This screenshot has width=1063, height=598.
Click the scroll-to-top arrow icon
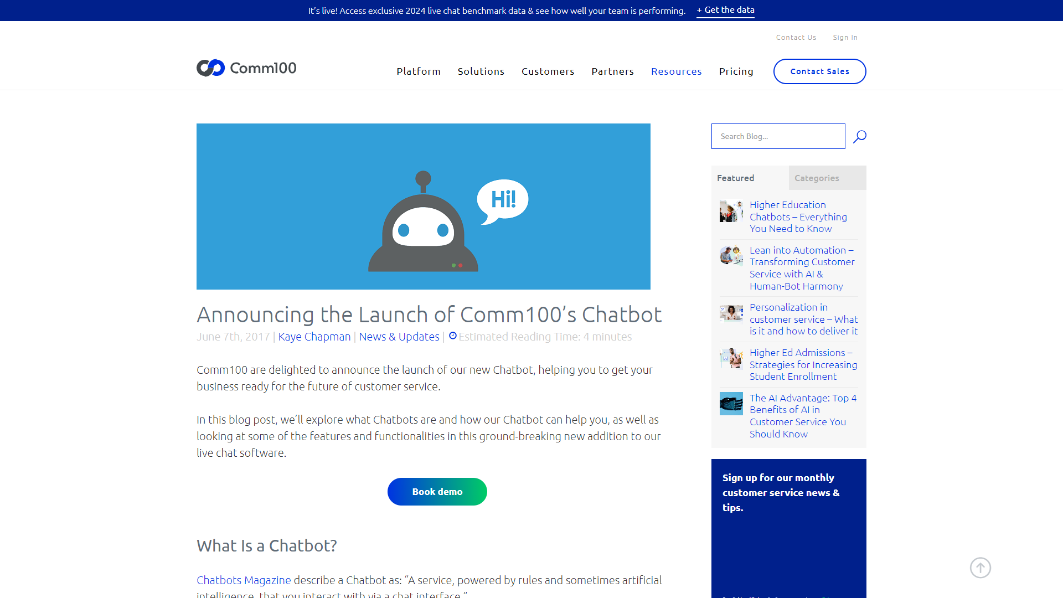tap(980, 568)
